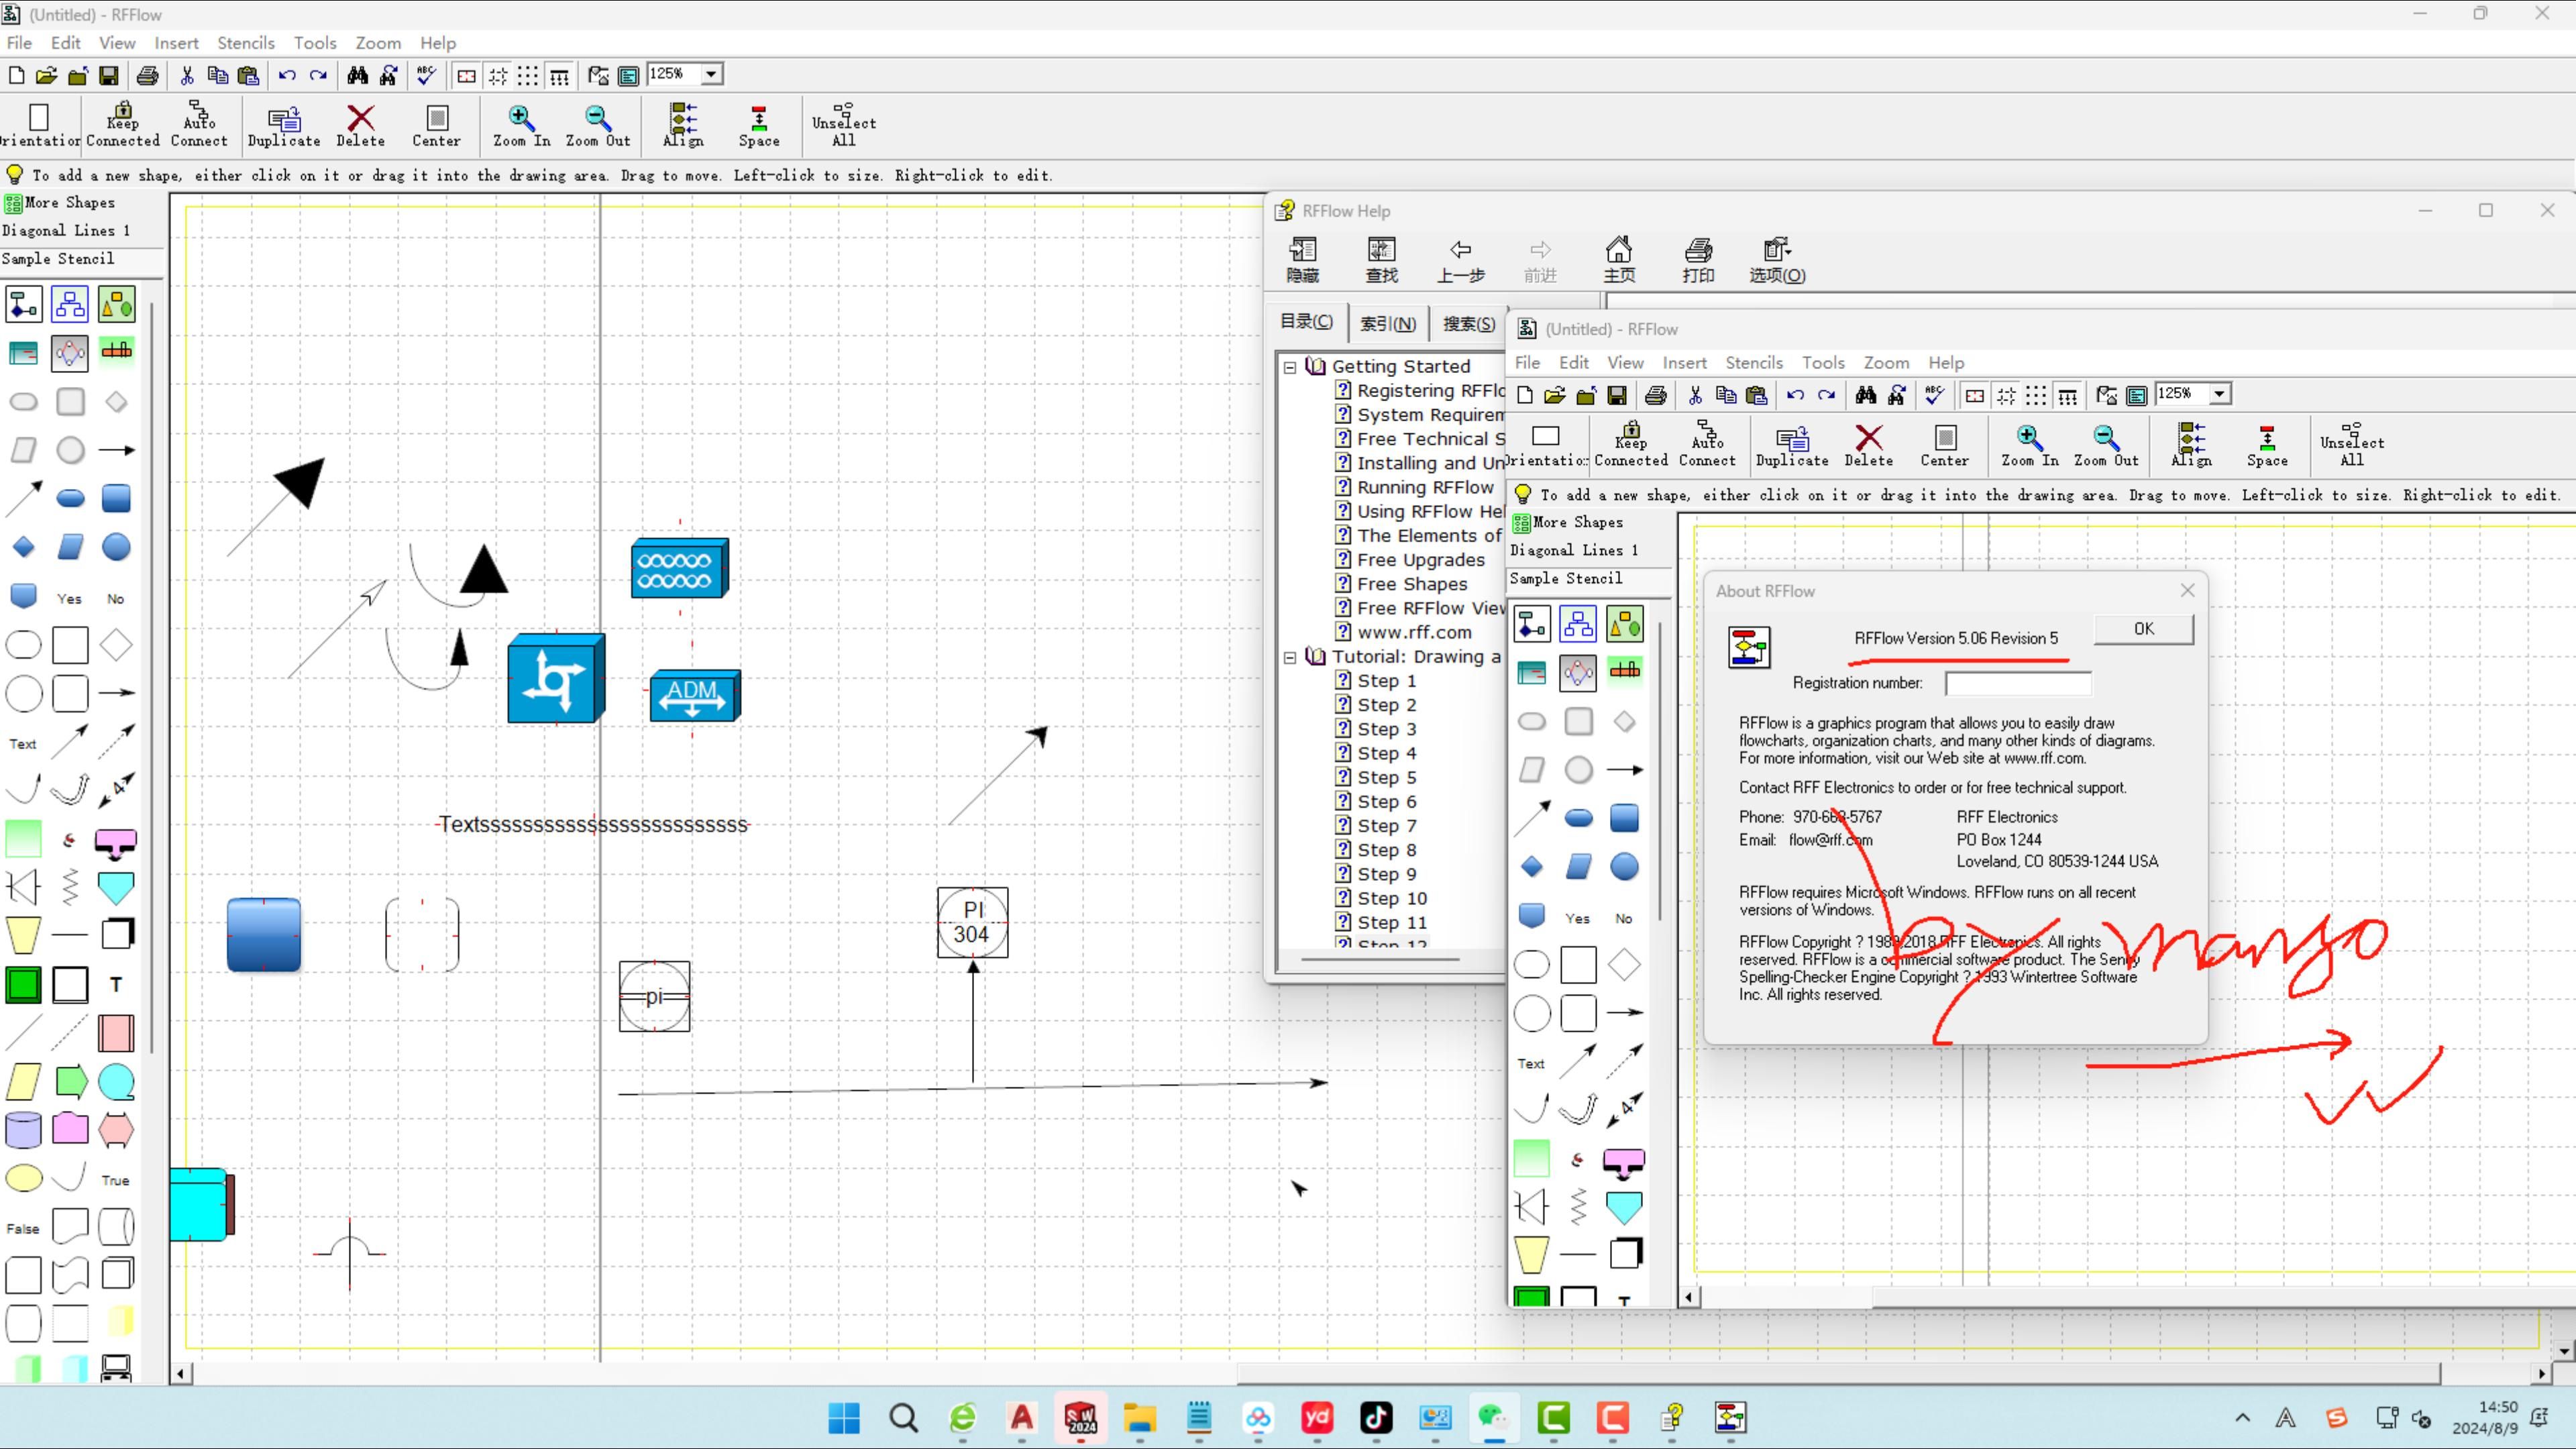Select the green filled rectangle shape
Screen dimensions: 2576x1449
23,985
